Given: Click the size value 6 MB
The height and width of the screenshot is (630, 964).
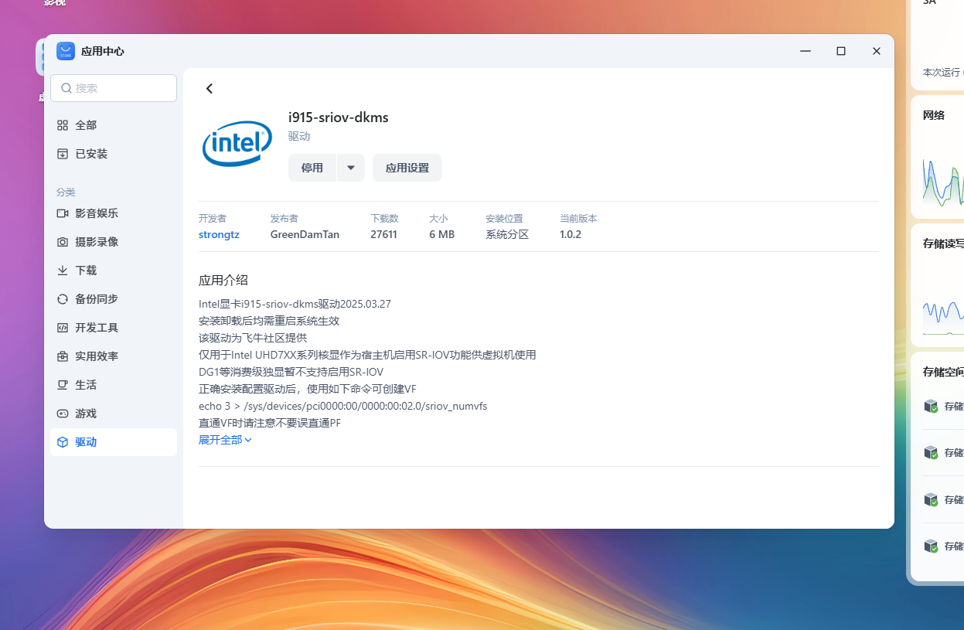Looking at the screenshot, I should [441, 234].
